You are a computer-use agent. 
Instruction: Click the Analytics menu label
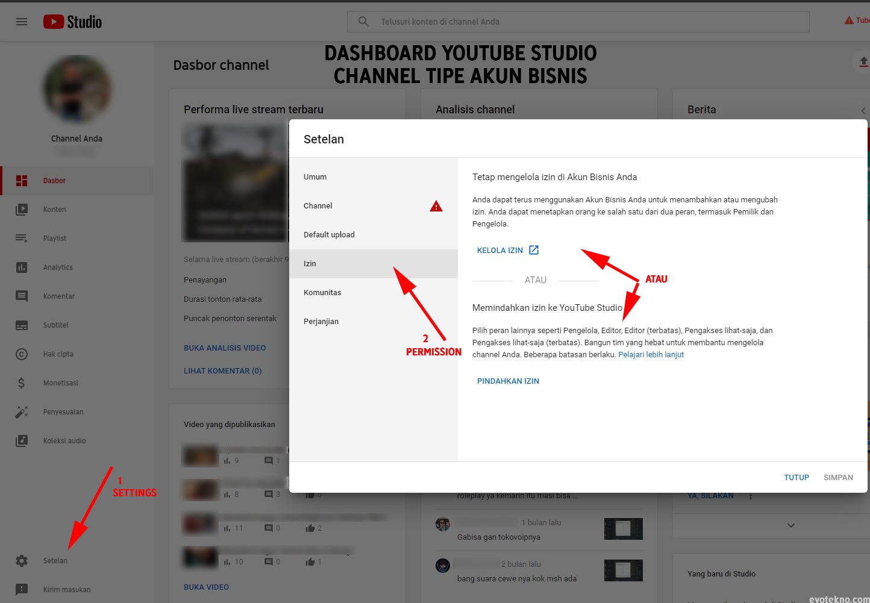coord(58,267)
